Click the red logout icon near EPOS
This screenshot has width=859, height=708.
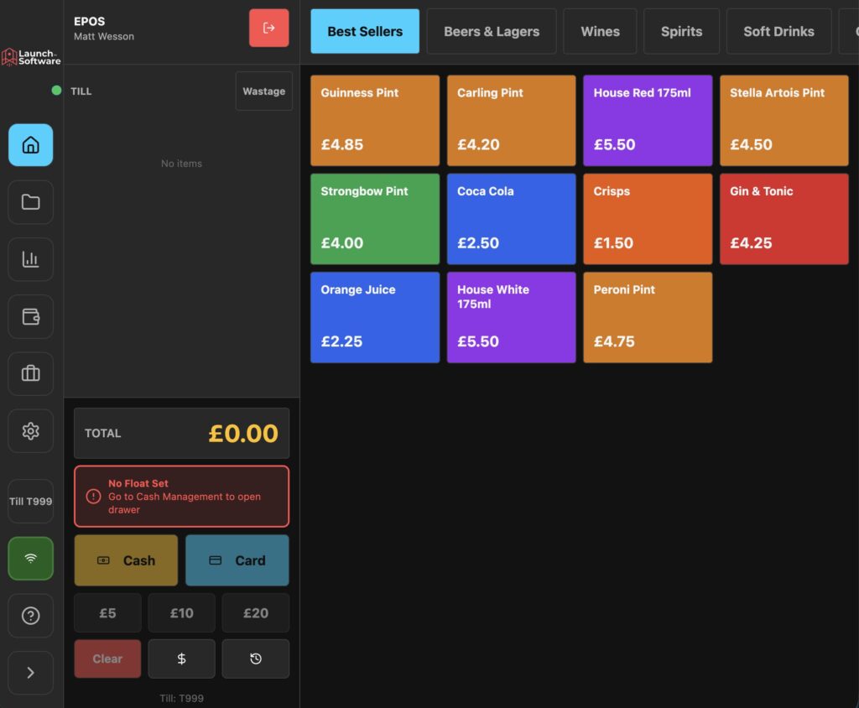[x=268, y=28]
